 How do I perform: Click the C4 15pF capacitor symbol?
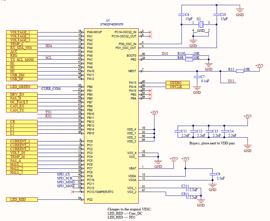[x=182, y=15]
